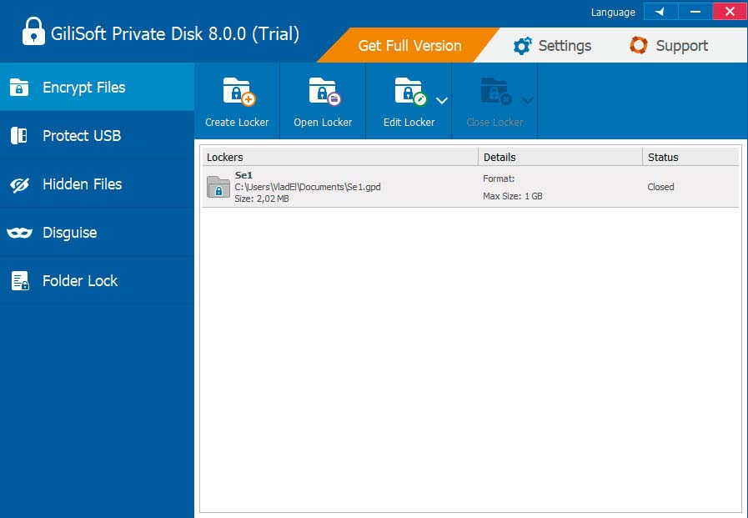Click the Open Locker folder icon
This screenshot has width=748, height=518.
click(x=325, y=92)
